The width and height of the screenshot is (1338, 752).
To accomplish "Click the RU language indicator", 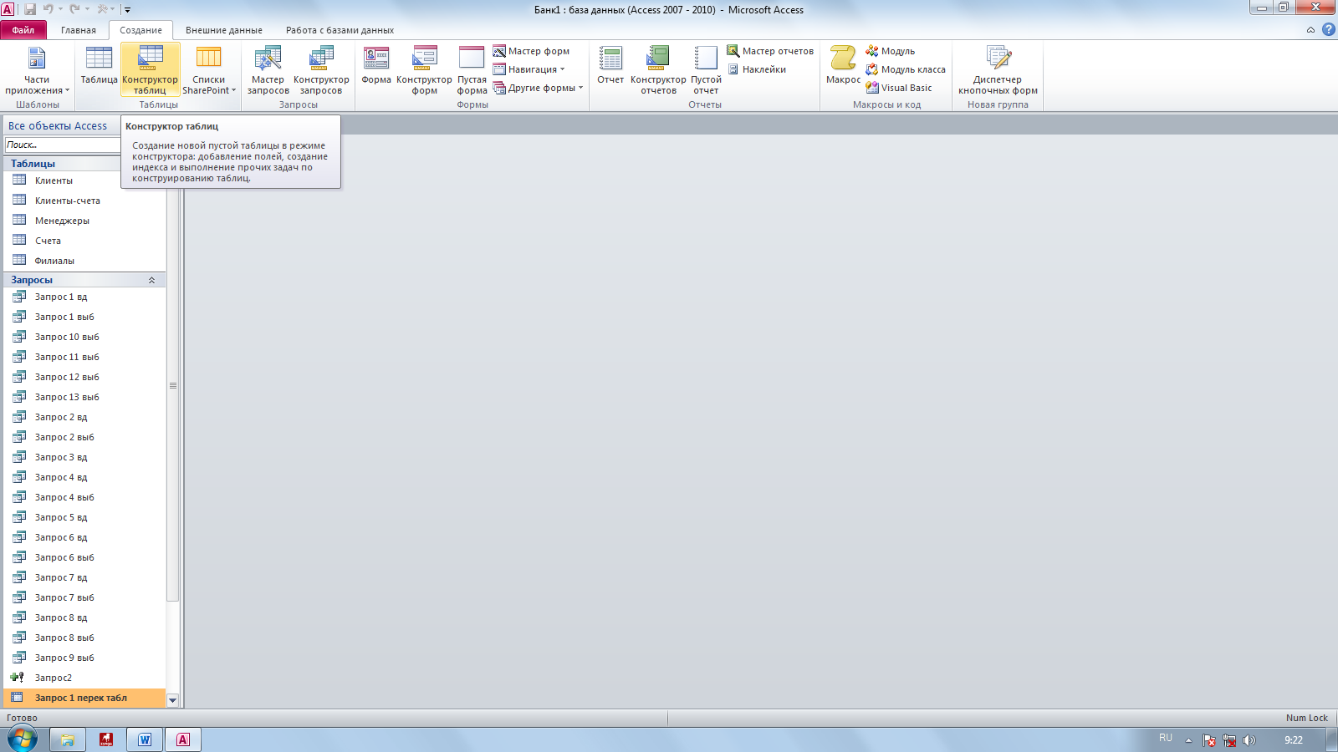I will pyautogui.click(x=1166, y=738).
